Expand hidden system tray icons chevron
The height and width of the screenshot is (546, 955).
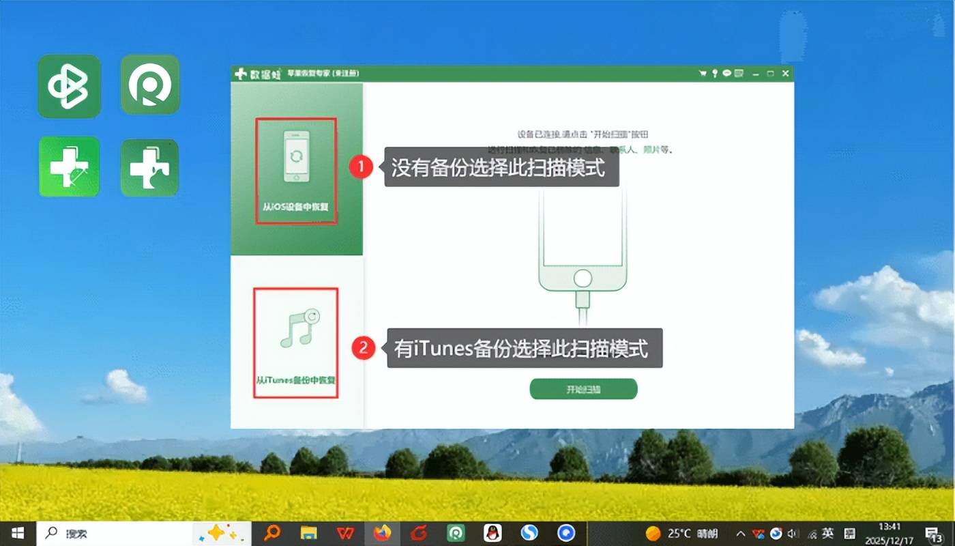click(741, 533)
